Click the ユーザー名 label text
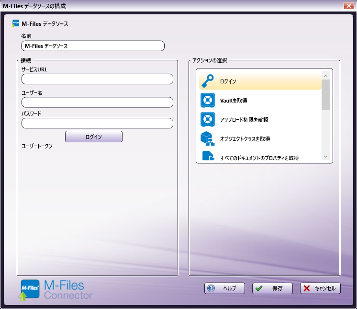The height and width of the screenshot is (309, 357). click(32, 93)
